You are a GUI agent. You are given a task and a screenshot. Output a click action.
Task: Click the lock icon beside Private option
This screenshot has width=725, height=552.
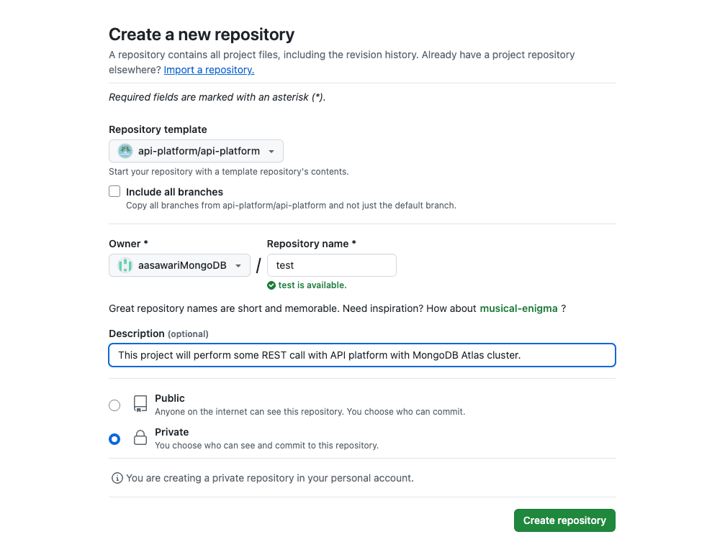pos(140,438)
